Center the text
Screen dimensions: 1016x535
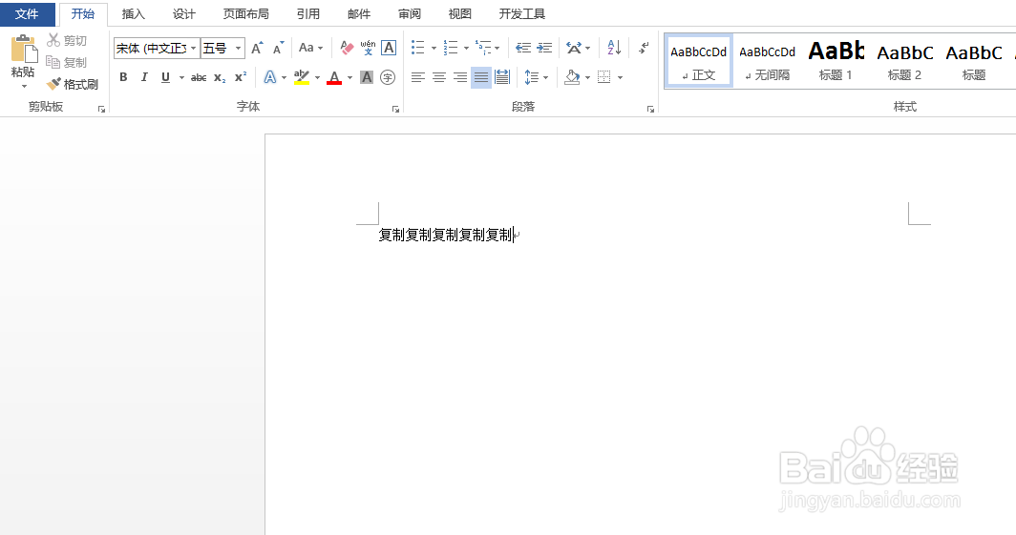(438, 77)
